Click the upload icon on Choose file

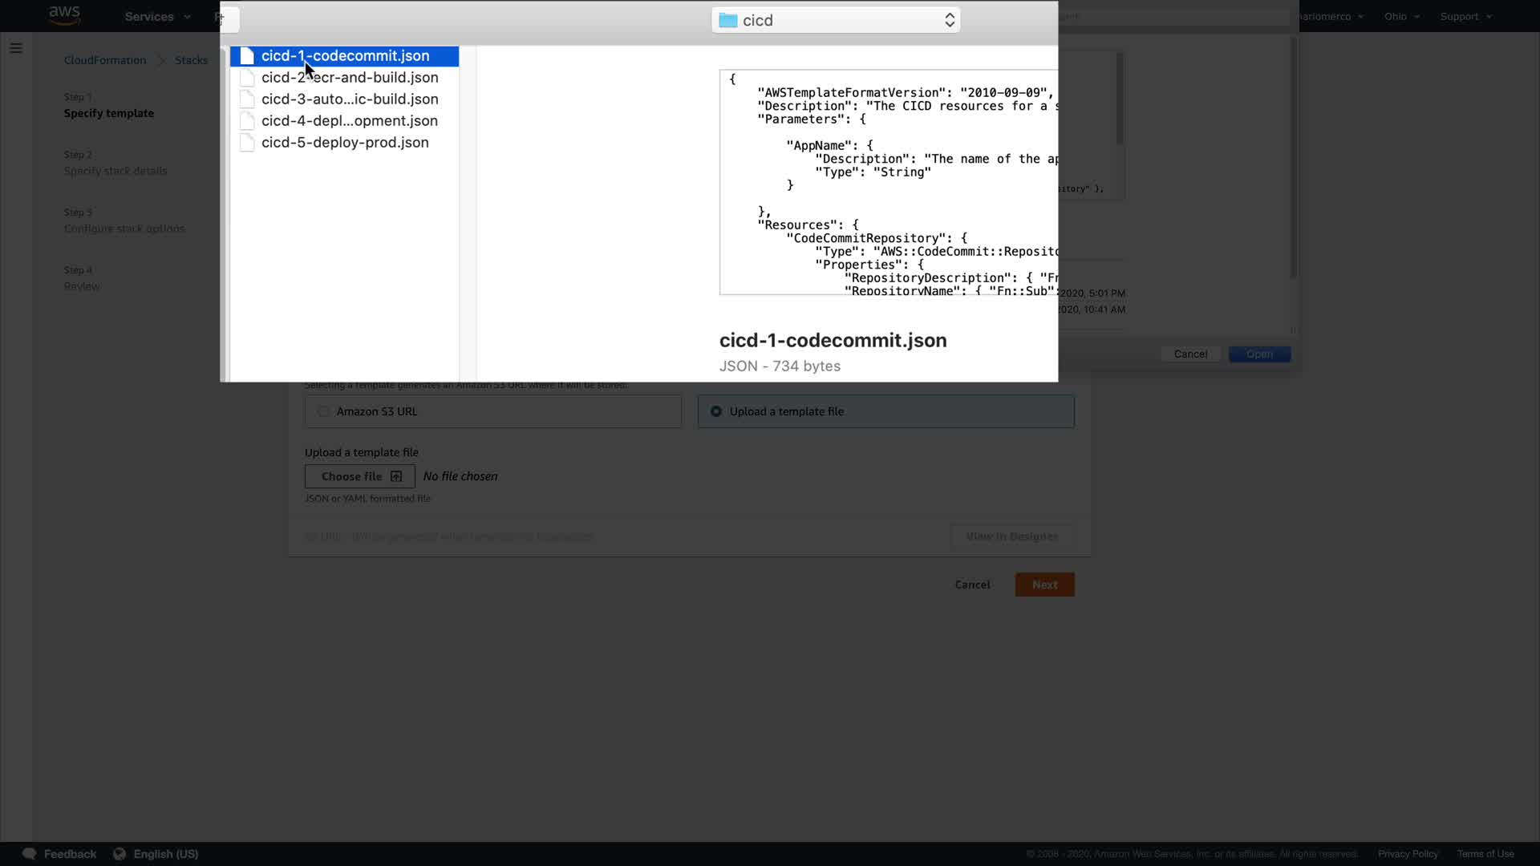click(x=396, y=476)
